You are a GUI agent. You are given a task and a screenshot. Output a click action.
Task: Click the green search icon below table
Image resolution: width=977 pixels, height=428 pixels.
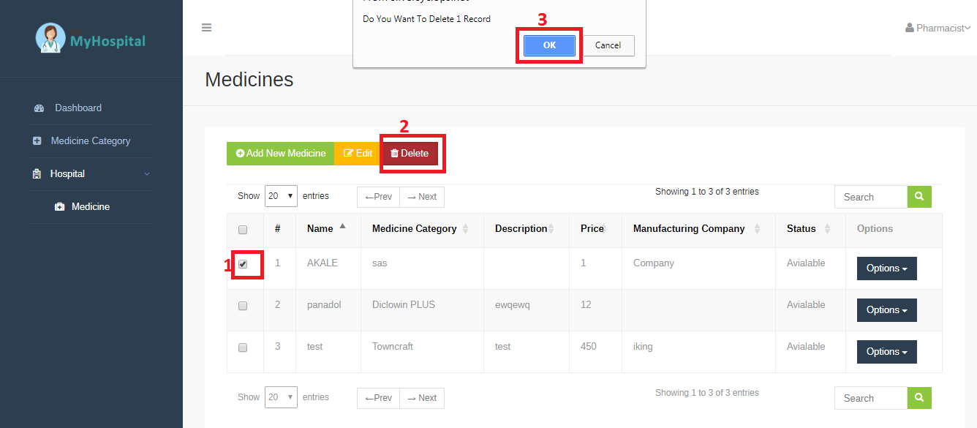coord(919,398)
